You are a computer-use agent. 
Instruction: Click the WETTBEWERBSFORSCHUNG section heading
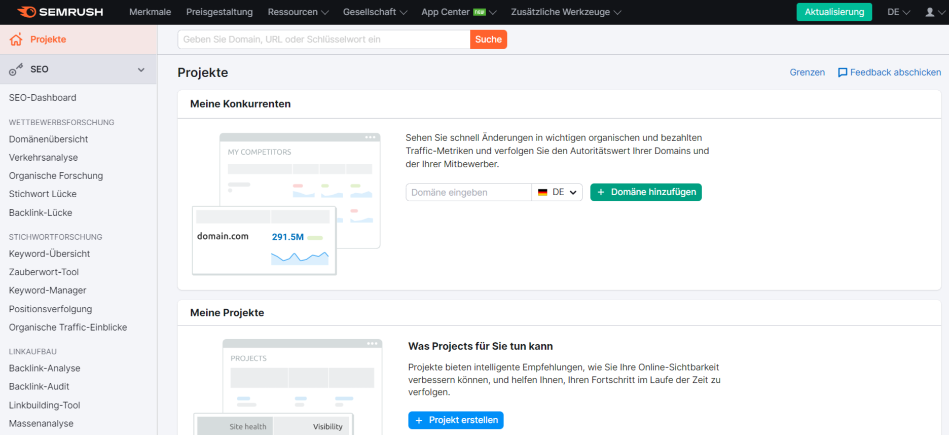pyautogui.click(x=61, y=123)
